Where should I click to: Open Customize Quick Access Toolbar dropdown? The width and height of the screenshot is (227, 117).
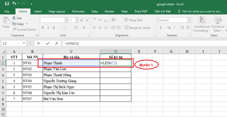32,4
